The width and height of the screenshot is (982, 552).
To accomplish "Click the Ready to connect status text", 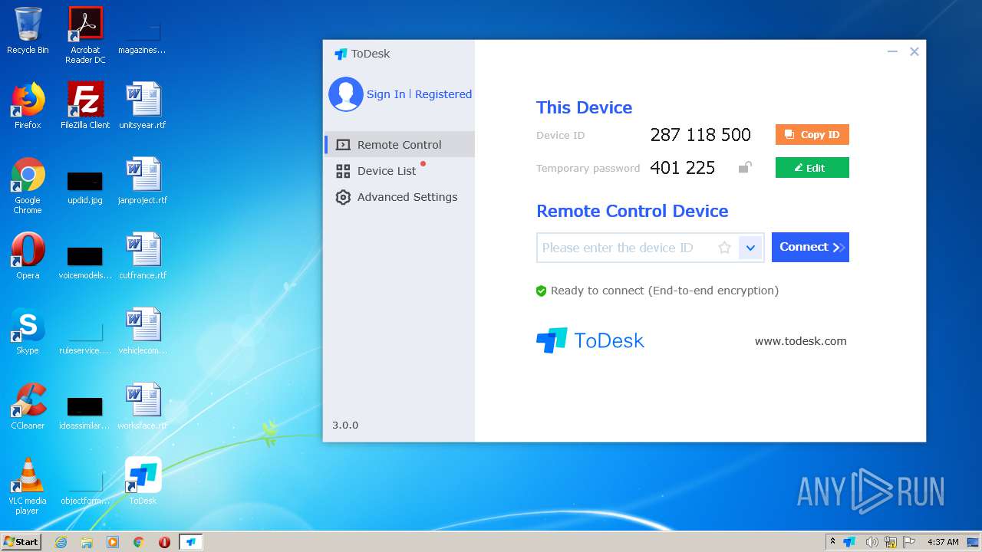I will coord(664,291).
